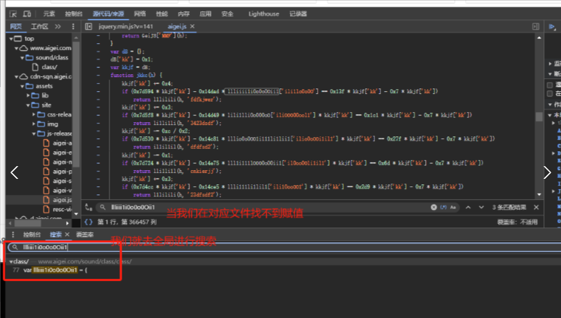Clear the in-file search text
The height and width of the screenshot is (318, 561).
[x=434, y=207]
